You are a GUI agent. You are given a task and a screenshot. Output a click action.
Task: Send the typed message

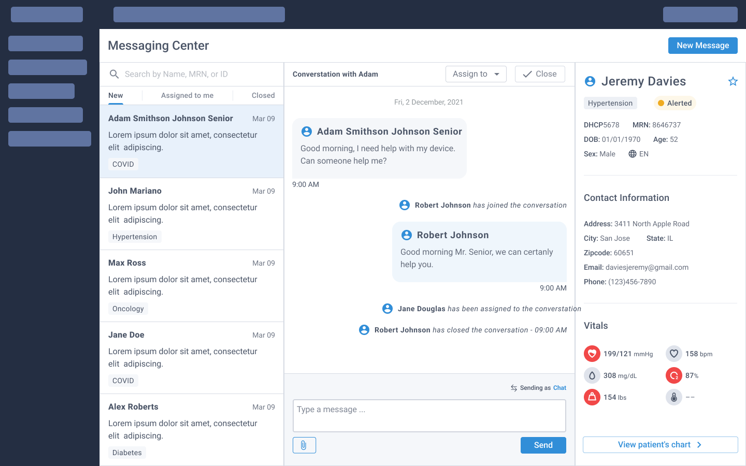pyautogui.click(x=543, y=445)
